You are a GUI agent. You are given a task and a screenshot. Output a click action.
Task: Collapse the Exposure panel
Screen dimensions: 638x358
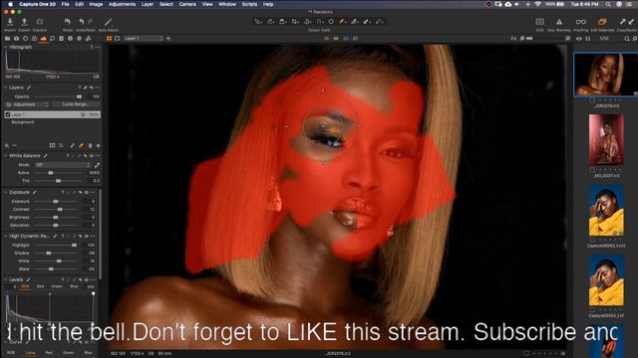point(6,192)
